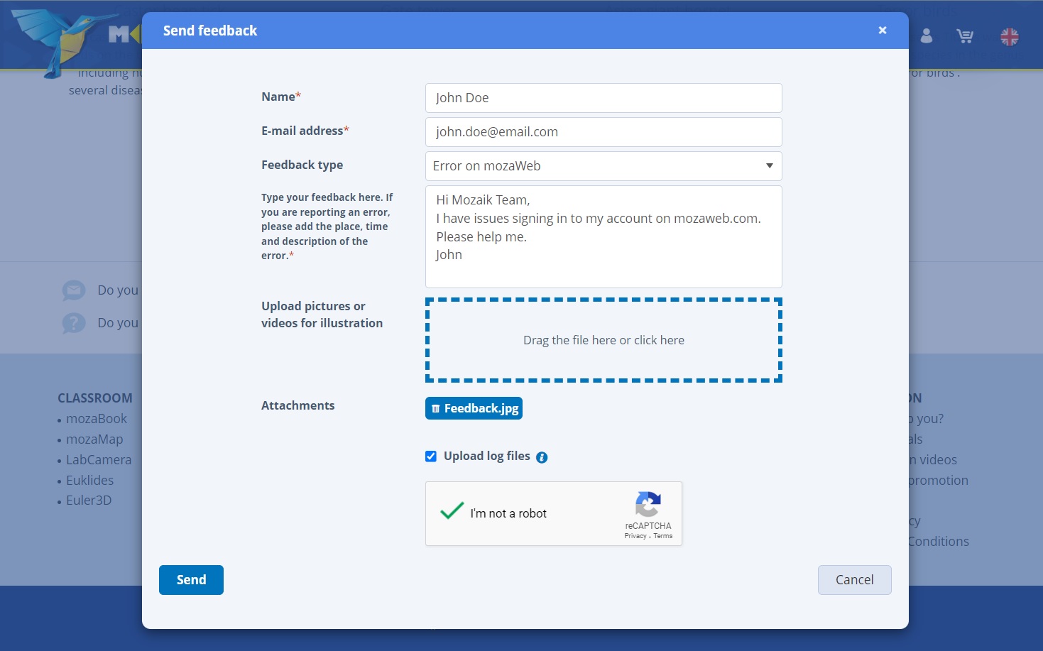Click the reCAPTCHA Privacy link
Screen dimensions: 1043x651
pos(635,536)
